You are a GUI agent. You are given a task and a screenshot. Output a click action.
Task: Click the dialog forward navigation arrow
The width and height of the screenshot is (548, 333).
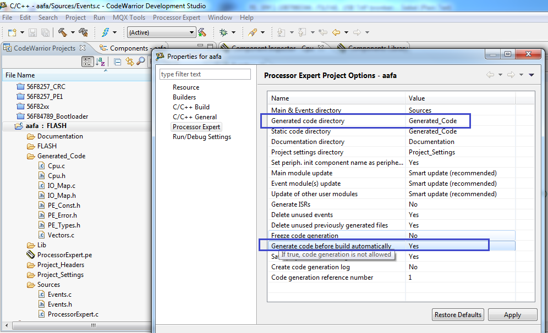click(x=511, y=75)
